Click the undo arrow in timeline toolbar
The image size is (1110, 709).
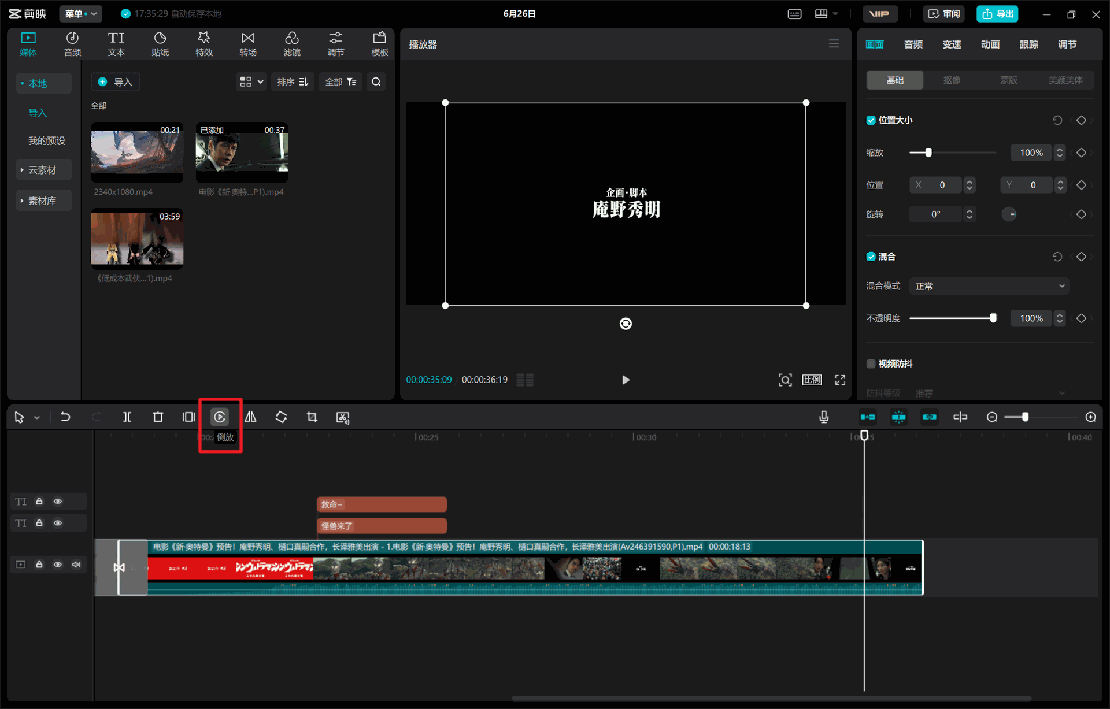(x=65, y=417)
